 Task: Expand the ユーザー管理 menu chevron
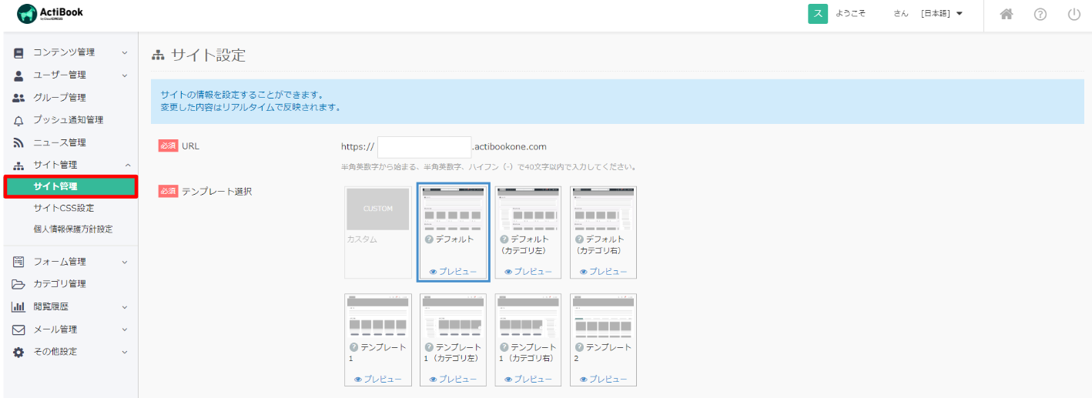(x=124, y=75)
